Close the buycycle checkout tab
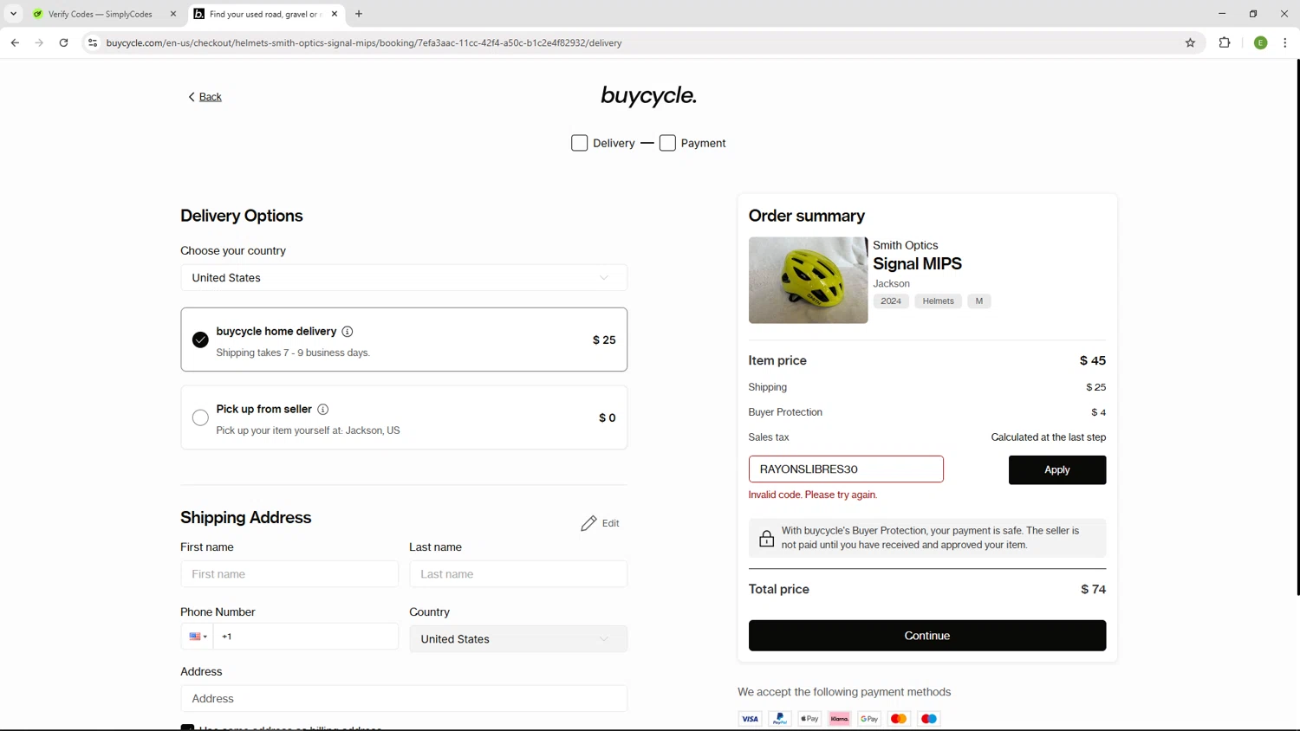Screen dimensions: 1300x731 pyautogui.click(x=335, y=14)
